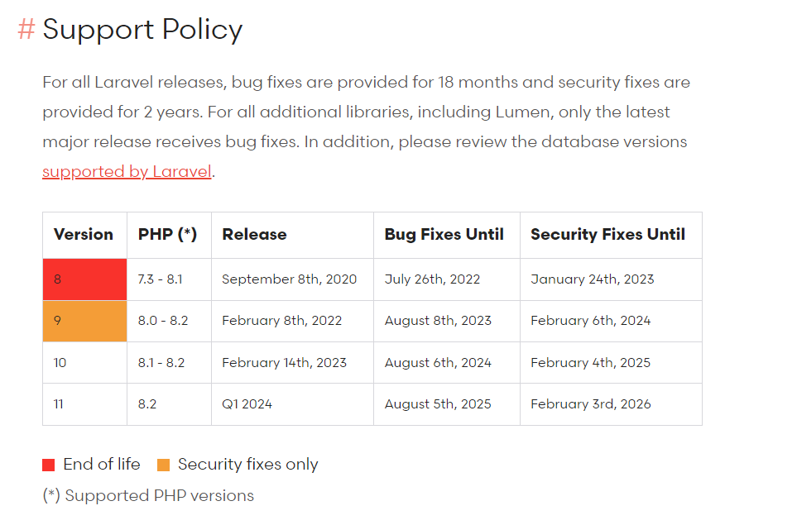The width and height of the screenshot is (797, 525).
Task: Click August 6th, 2024 bug fixes date
Action: point(438,362)
